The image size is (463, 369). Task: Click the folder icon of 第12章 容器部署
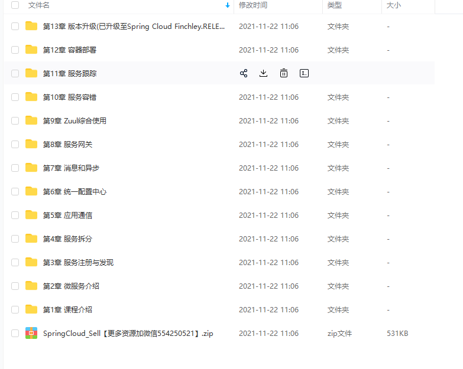tap(31, 50)
